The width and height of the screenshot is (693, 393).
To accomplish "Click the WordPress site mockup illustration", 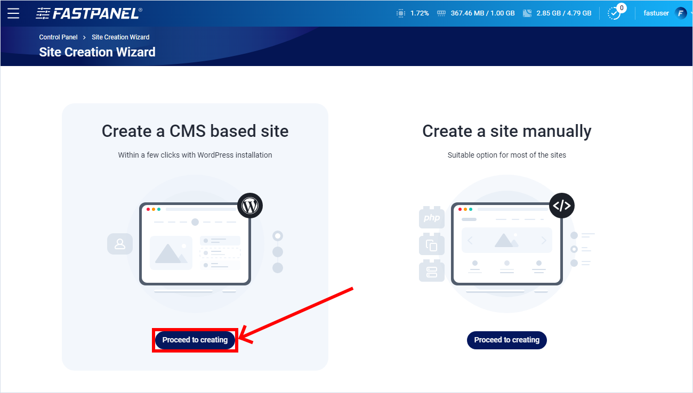I will tap(195, 244).
